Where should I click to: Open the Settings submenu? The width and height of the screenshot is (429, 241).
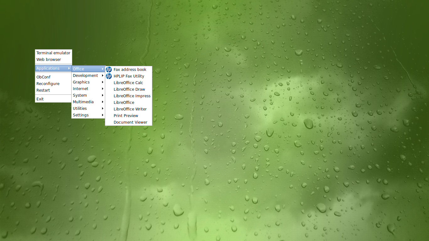click(x=88, y=115)
